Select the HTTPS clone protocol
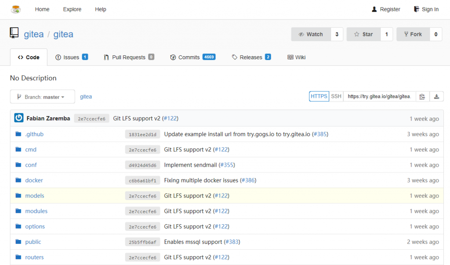Viewport: 450px width, 265px height. 319,96
